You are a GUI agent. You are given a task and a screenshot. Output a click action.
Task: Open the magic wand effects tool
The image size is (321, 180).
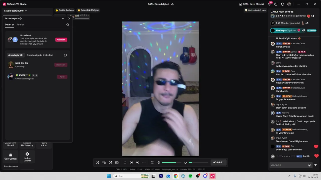[x=98, y=162]
